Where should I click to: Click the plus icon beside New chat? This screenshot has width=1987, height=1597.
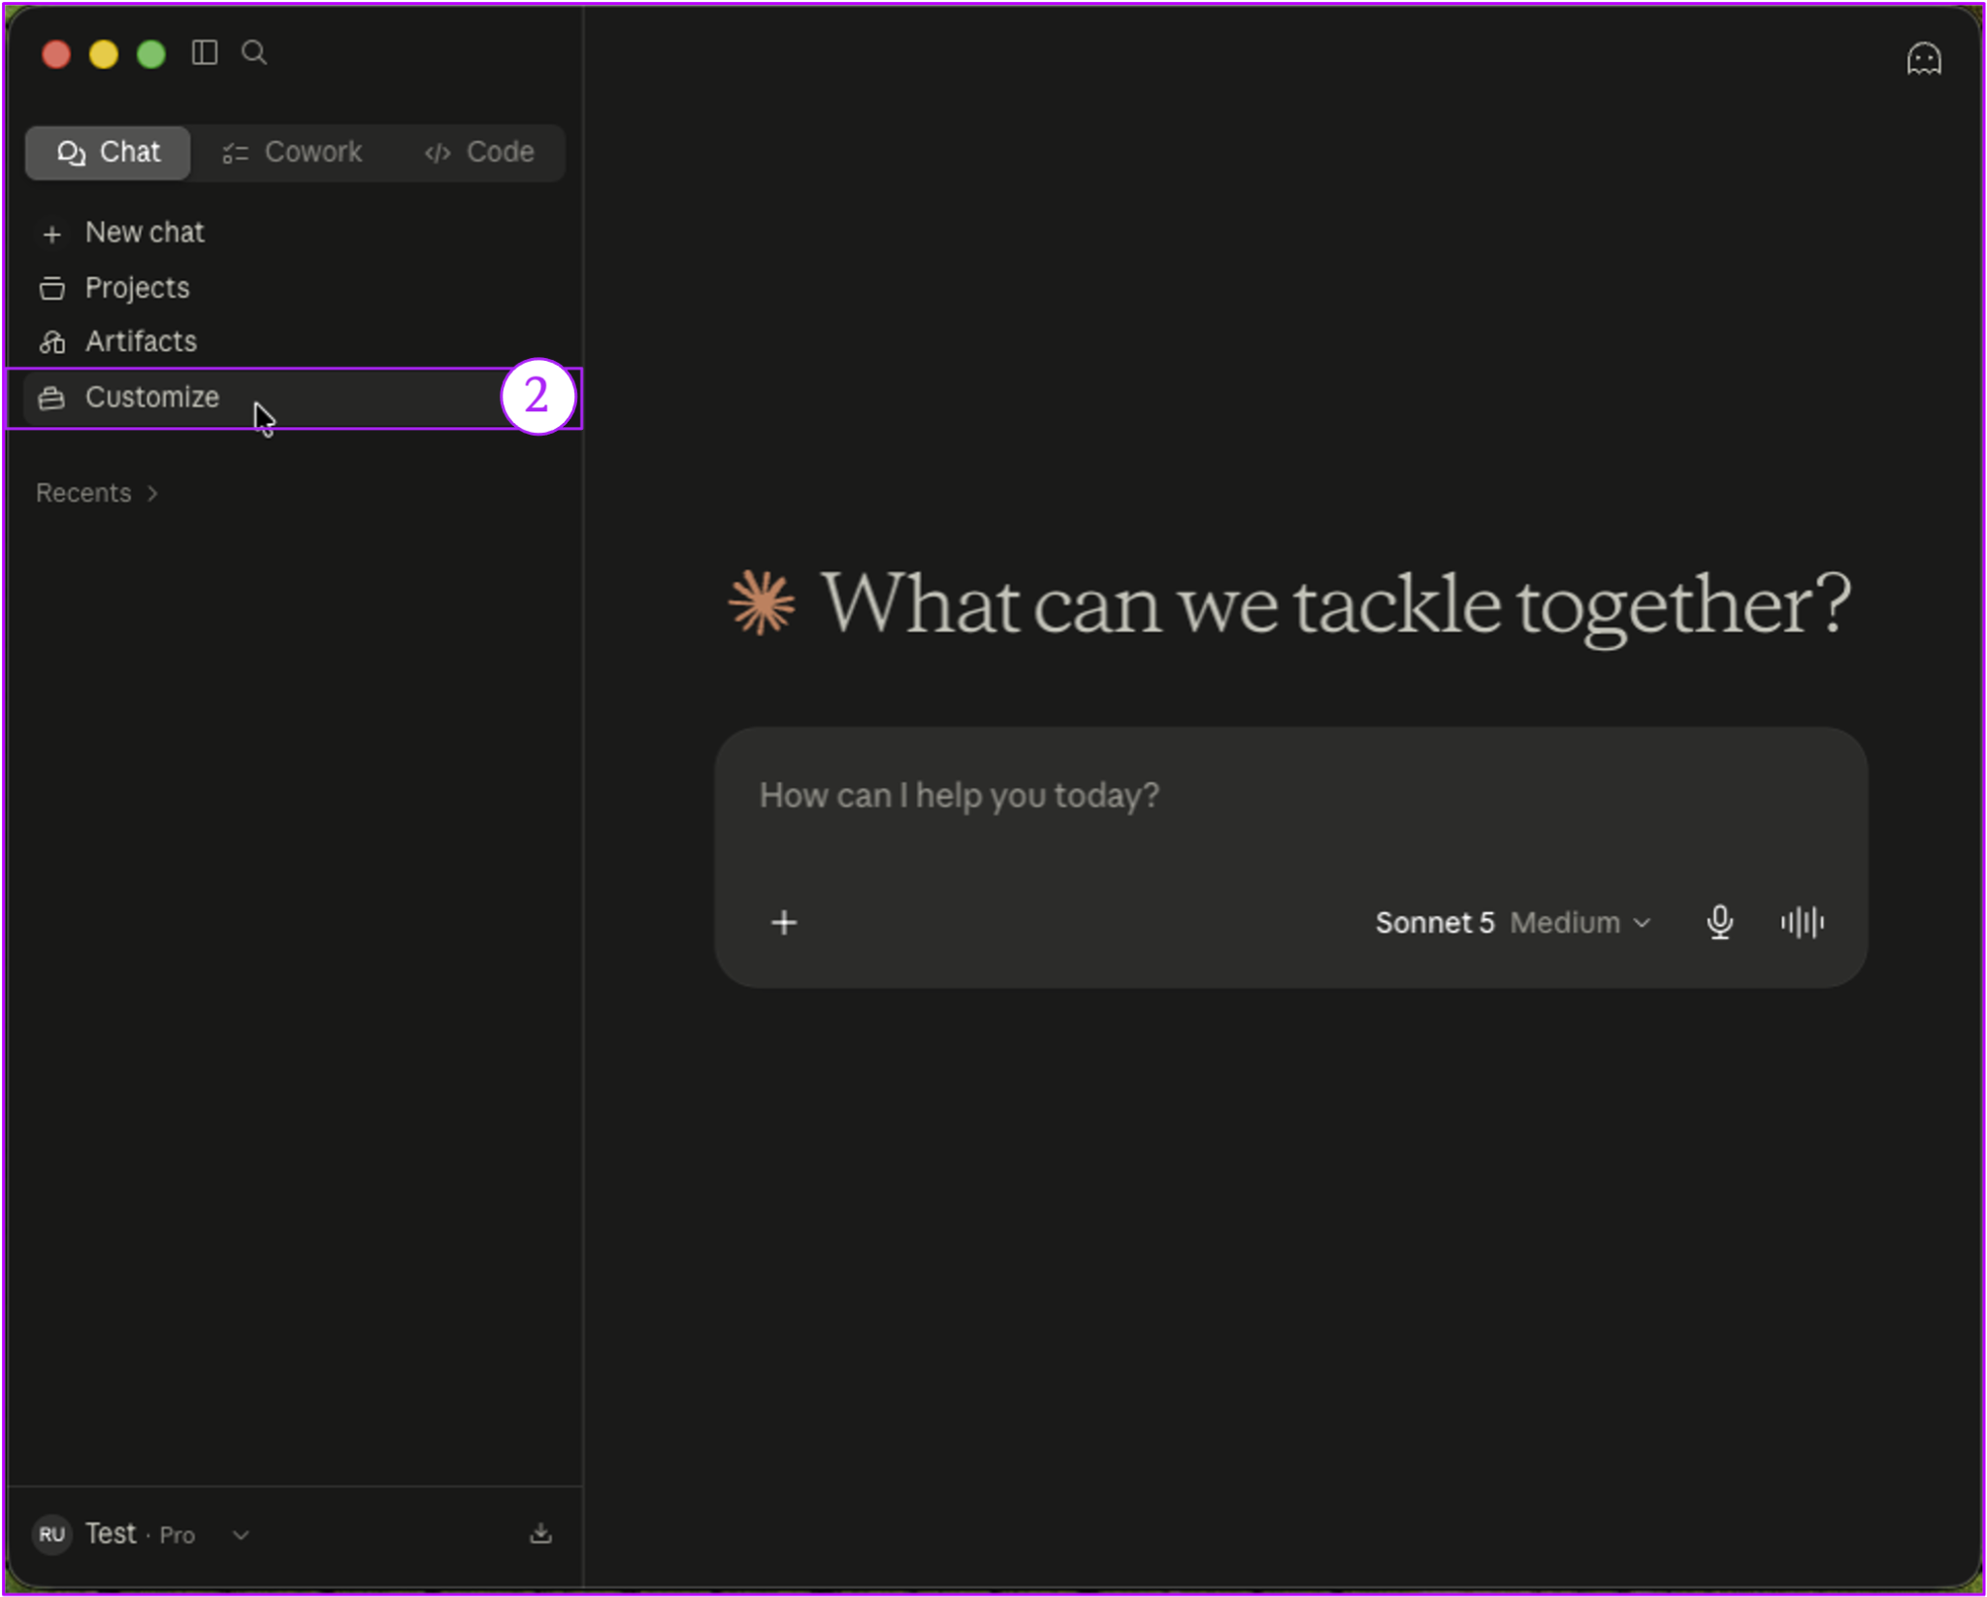[52, 234]
